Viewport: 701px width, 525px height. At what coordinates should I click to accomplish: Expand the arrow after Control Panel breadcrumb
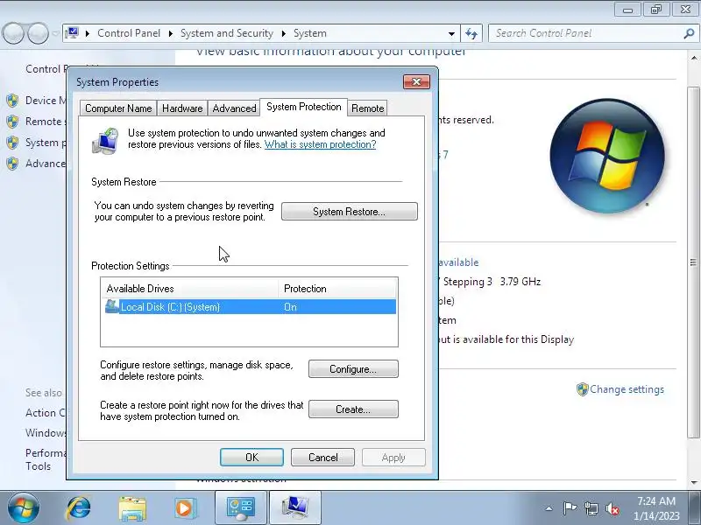coord(171,33)
